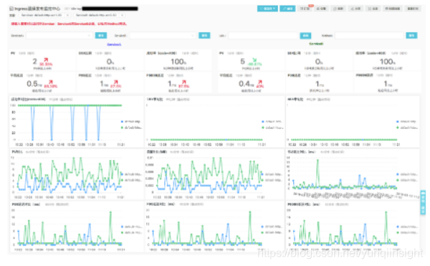Click the dashboard icon beside the Ingress title
The image size is (430, 266).
[11, 9]
